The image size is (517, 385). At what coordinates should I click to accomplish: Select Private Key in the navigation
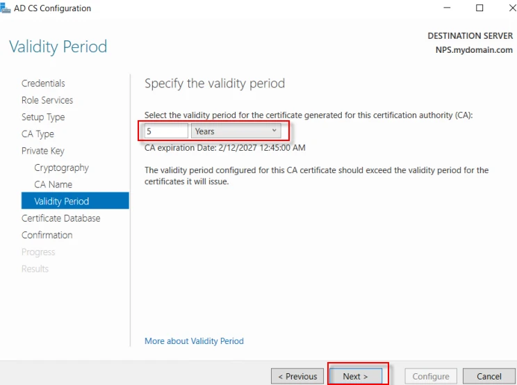coord(42,151)
